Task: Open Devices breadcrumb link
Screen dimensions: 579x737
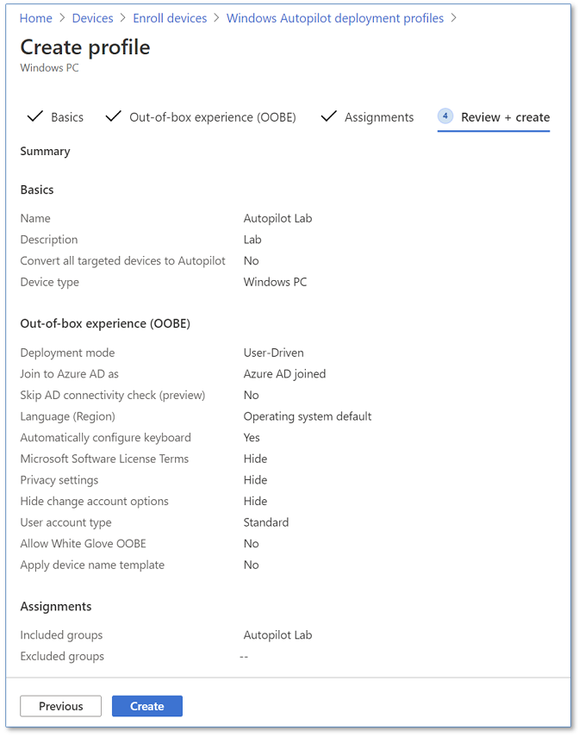Action: click(x=93, y=18)
